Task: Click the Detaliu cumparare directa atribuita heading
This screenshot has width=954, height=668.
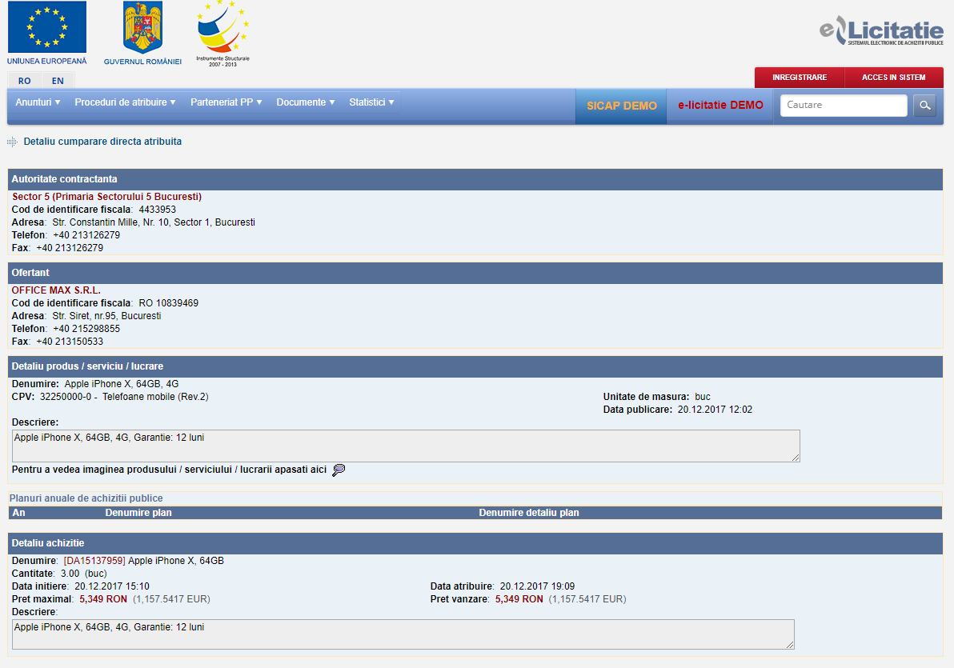Action: (102, 142)
